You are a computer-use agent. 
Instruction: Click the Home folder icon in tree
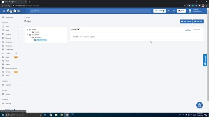pos(30,30)
